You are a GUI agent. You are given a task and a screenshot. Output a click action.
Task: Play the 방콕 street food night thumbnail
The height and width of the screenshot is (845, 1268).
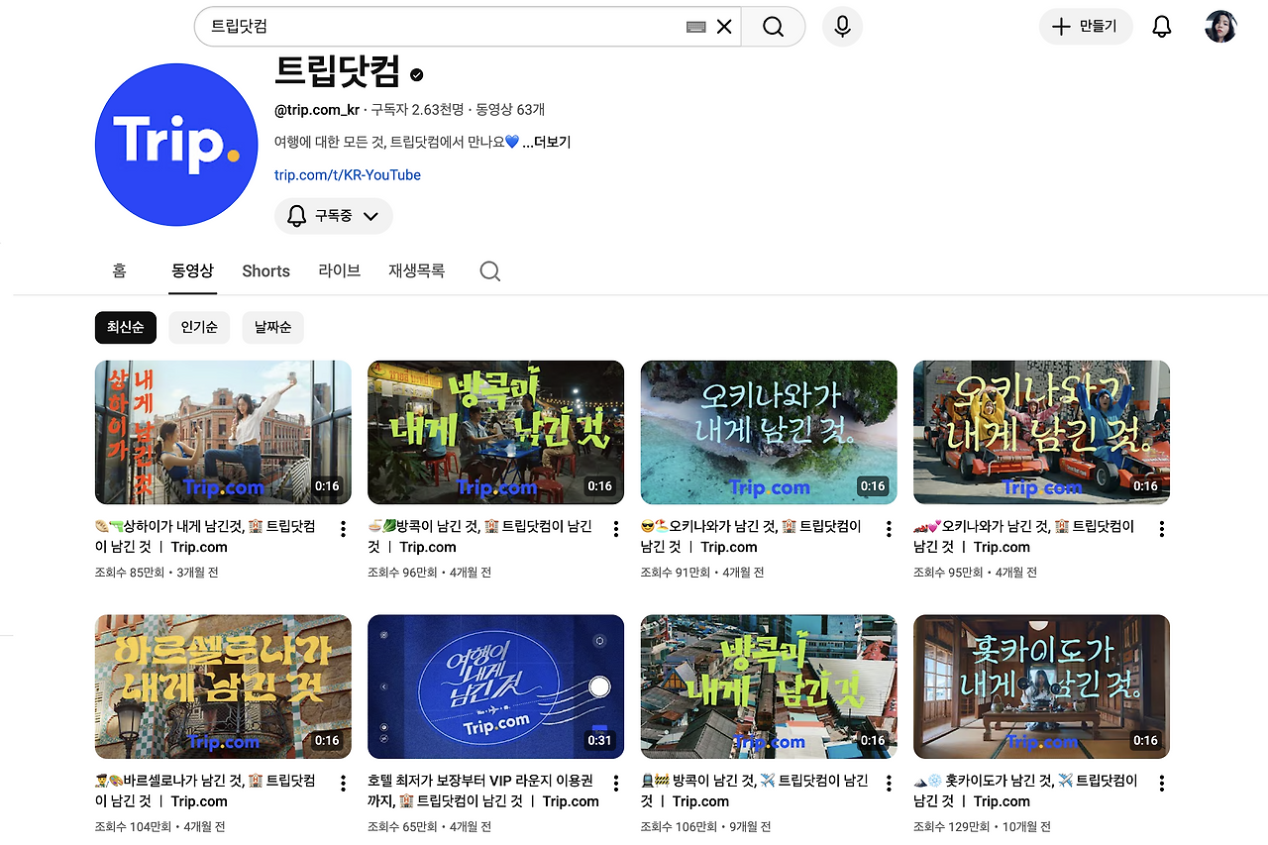[x=495, y=432]
